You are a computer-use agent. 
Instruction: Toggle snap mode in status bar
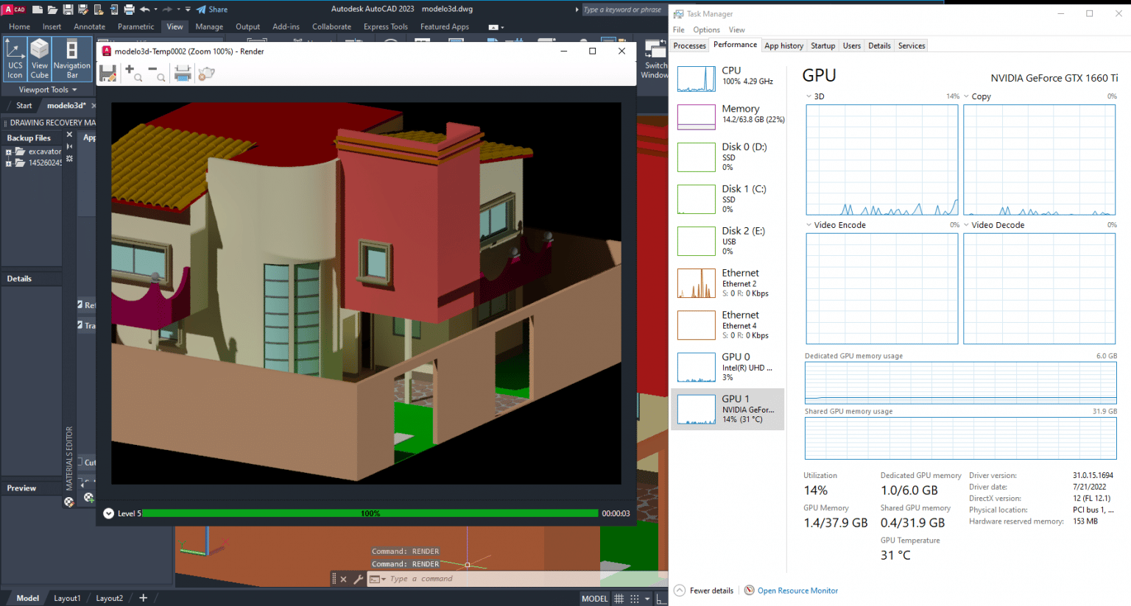point(635,599)
